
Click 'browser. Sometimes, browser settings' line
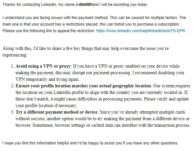coord(103,125)
